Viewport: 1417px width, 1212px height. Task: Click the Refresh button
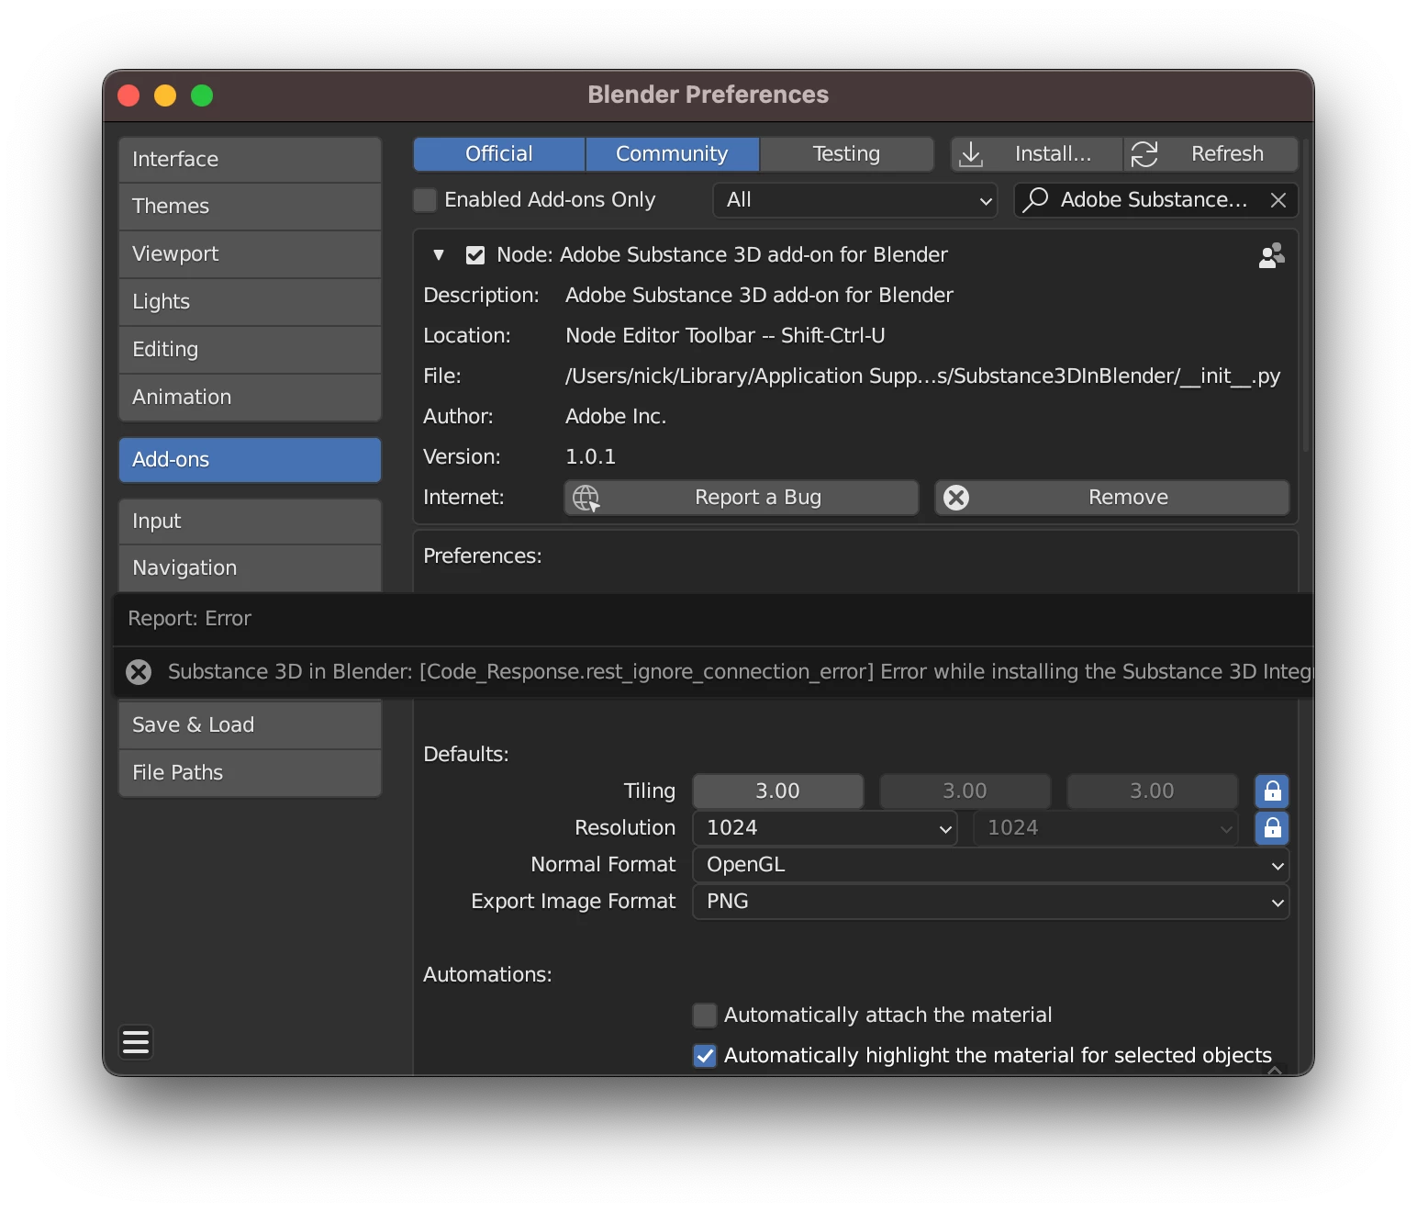click(x=1211, y=154)
